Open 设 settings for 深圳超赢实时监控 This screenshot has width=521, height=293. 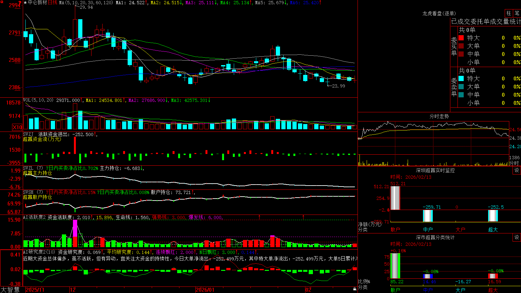pos(516,170)
